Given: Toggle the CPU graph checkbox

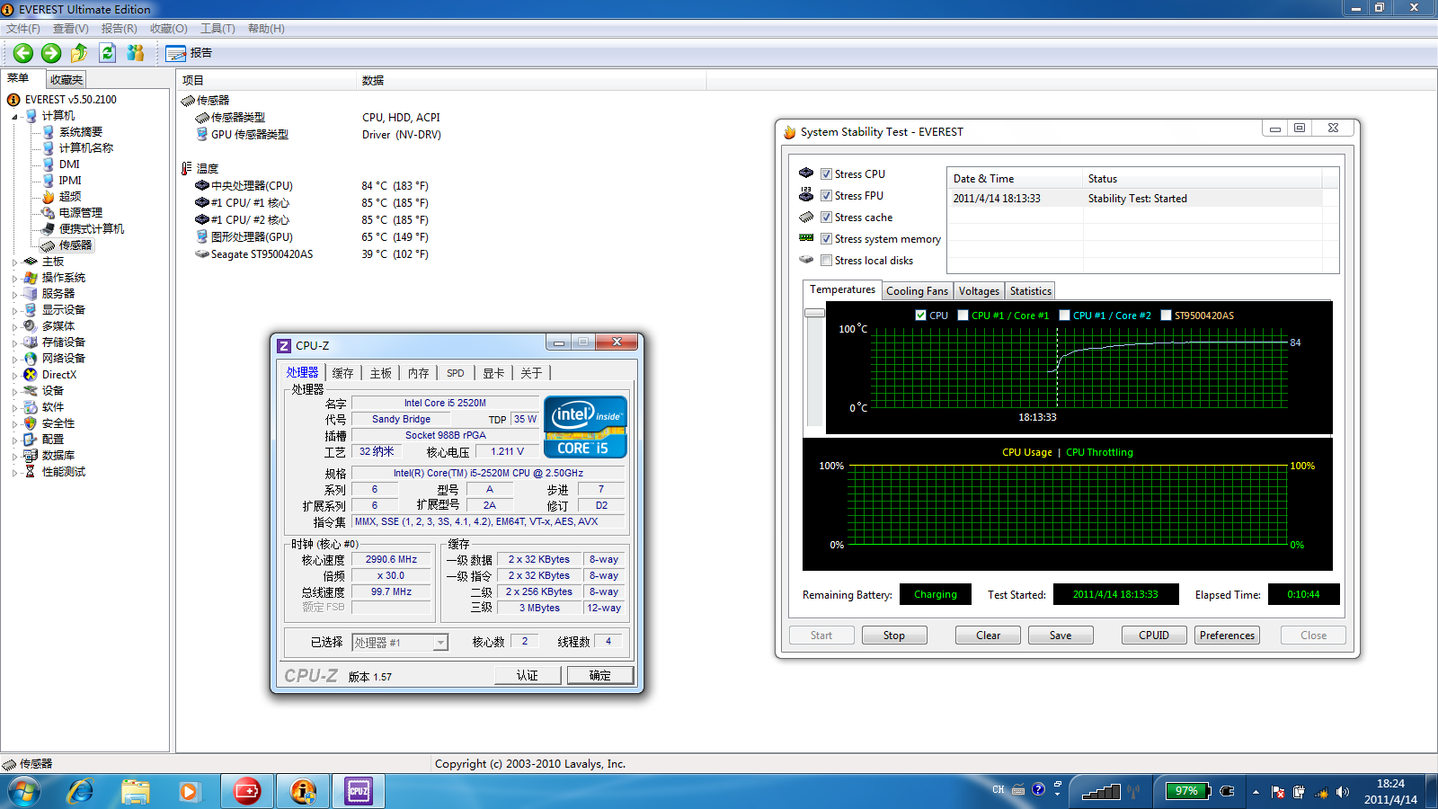Looking at the screenshot, I should [x=920, y=316].
